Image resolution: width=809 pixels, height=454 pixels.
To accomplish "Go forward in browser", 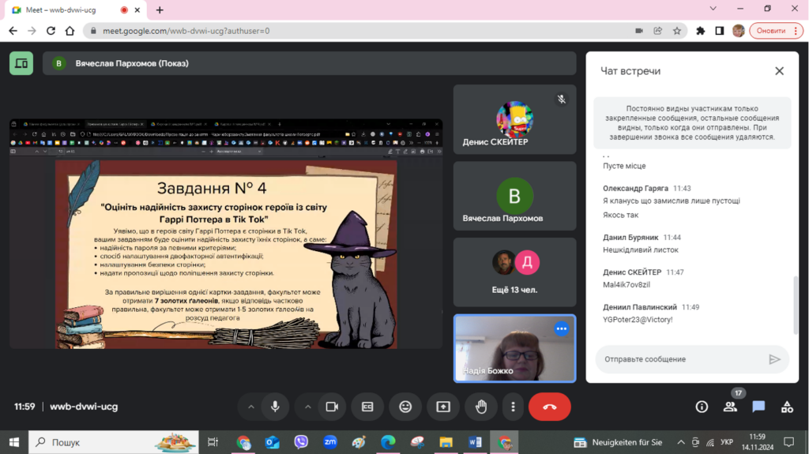I will coord(32,31).
